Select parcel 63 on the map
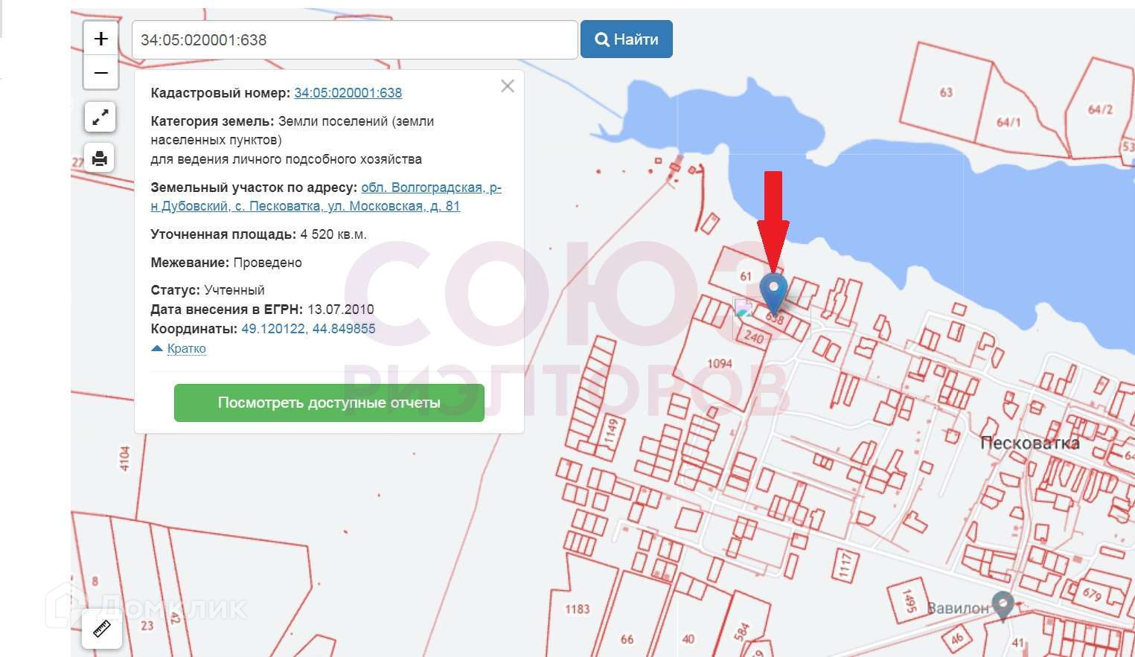The image size is (1135, 657). point(946,93)
